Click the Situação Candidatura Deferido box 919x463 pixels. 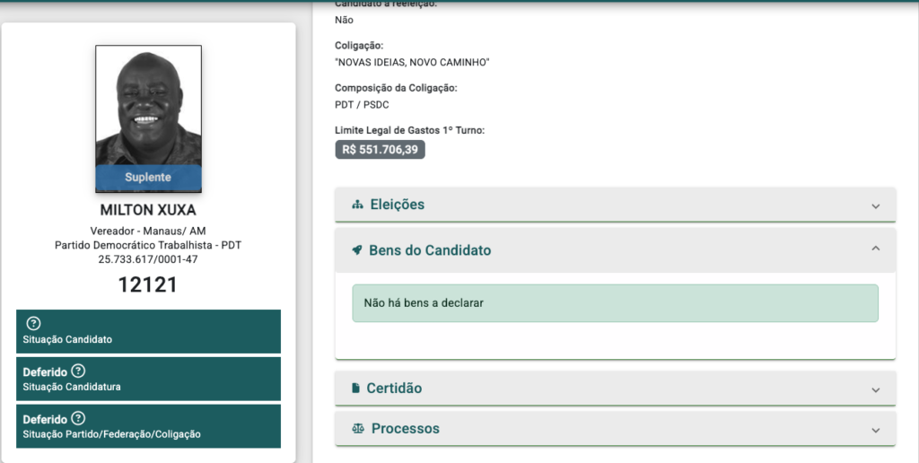148,379
